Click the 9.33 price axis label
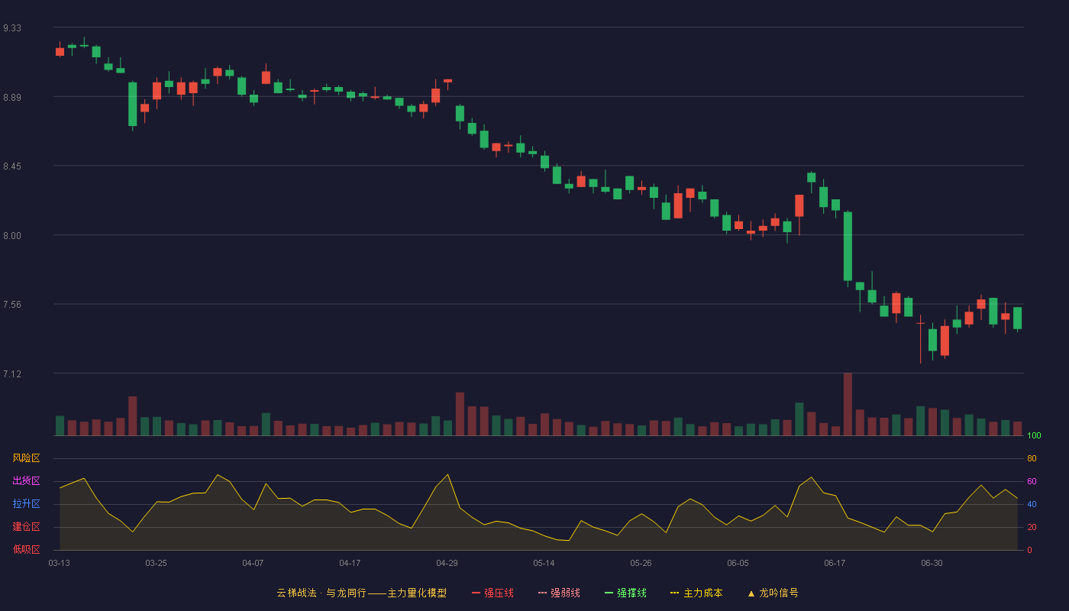1069x611 pixels. click(11, 28)
